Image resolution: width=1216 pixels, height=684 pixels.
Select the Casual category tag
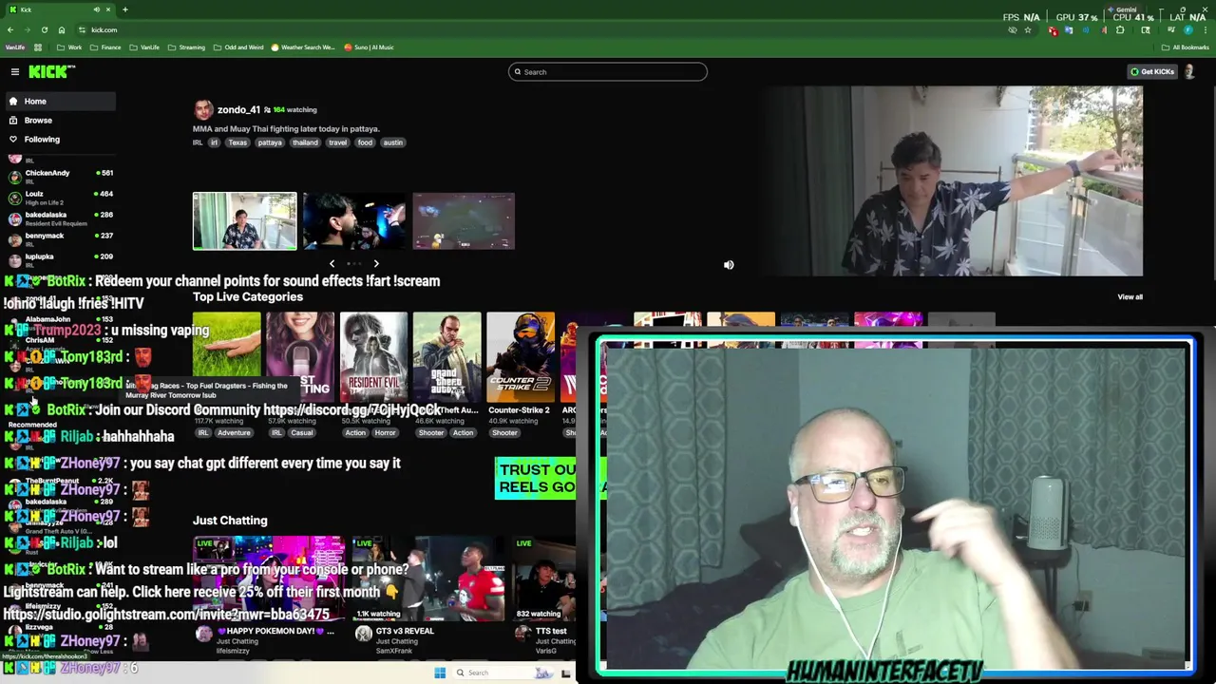point(302,433)
